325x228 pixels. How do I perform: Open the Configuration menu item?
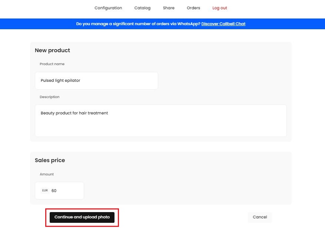(x=108, y=8)
